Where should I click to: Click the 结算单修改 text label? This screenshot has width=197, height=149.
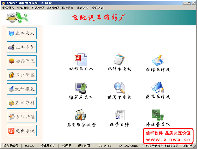158,97
